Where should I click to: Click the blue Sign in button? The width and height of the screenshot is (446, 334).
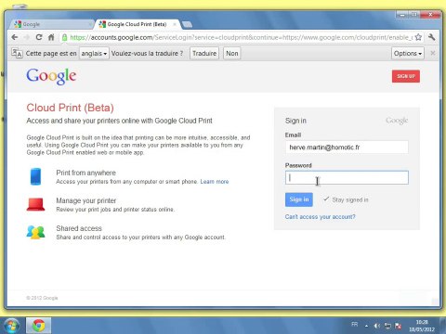click(299, 199)
